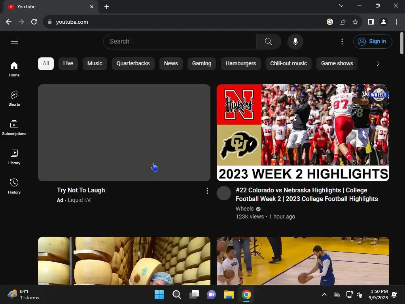The height and width of the screenshot is (304, 405).
Task: Reload the YouTube page
Action: pyautogui.click(x=34, y=22)
